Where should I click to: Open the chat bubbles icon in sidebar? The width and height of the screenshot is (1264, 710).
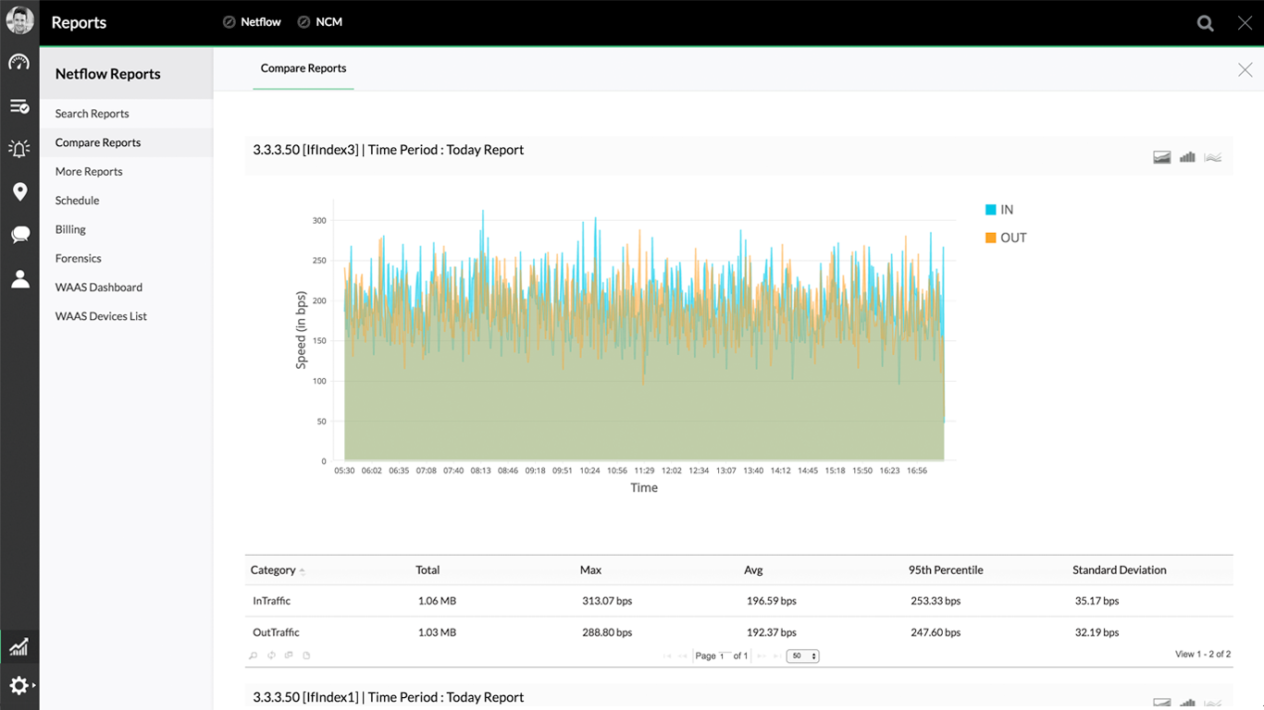(19, 235)
